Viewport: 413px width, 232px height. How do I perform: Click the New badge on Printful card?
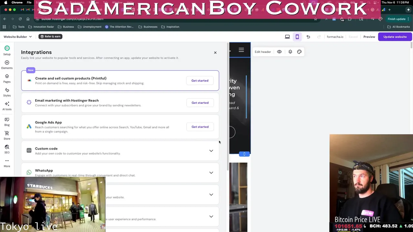click(31, 70)
